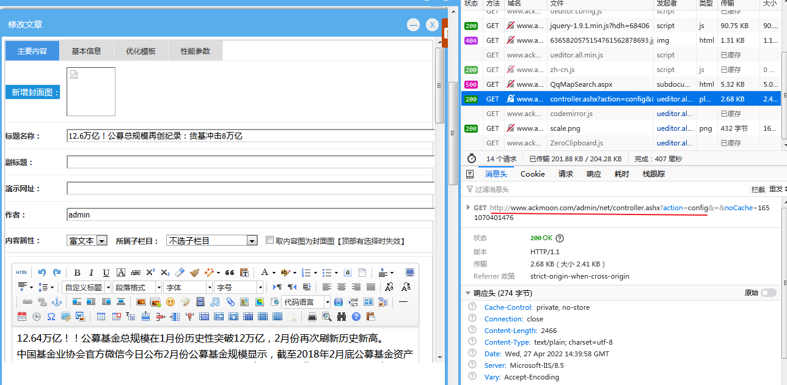This screenshot has width=787, height=385.
Task: Click the 副标题 subtitle input field
Action: tap(251, 162)
